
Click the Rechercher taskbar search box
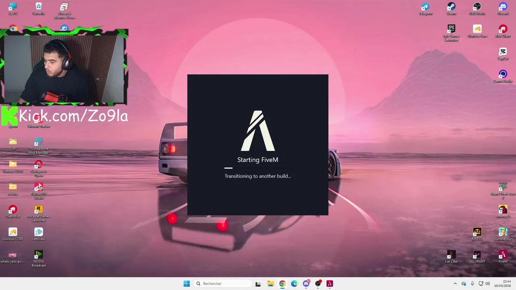[x=223, y=284]
